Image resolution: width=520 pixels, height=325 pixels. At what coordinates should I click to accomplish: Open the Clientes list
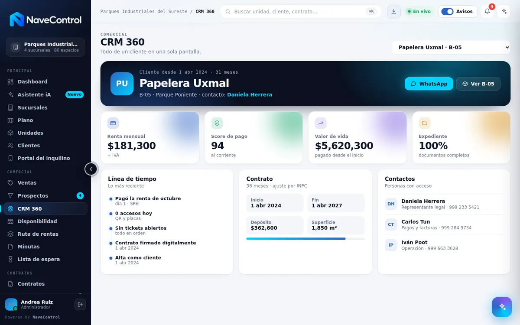pyautogui.click(x=45, y=146)
